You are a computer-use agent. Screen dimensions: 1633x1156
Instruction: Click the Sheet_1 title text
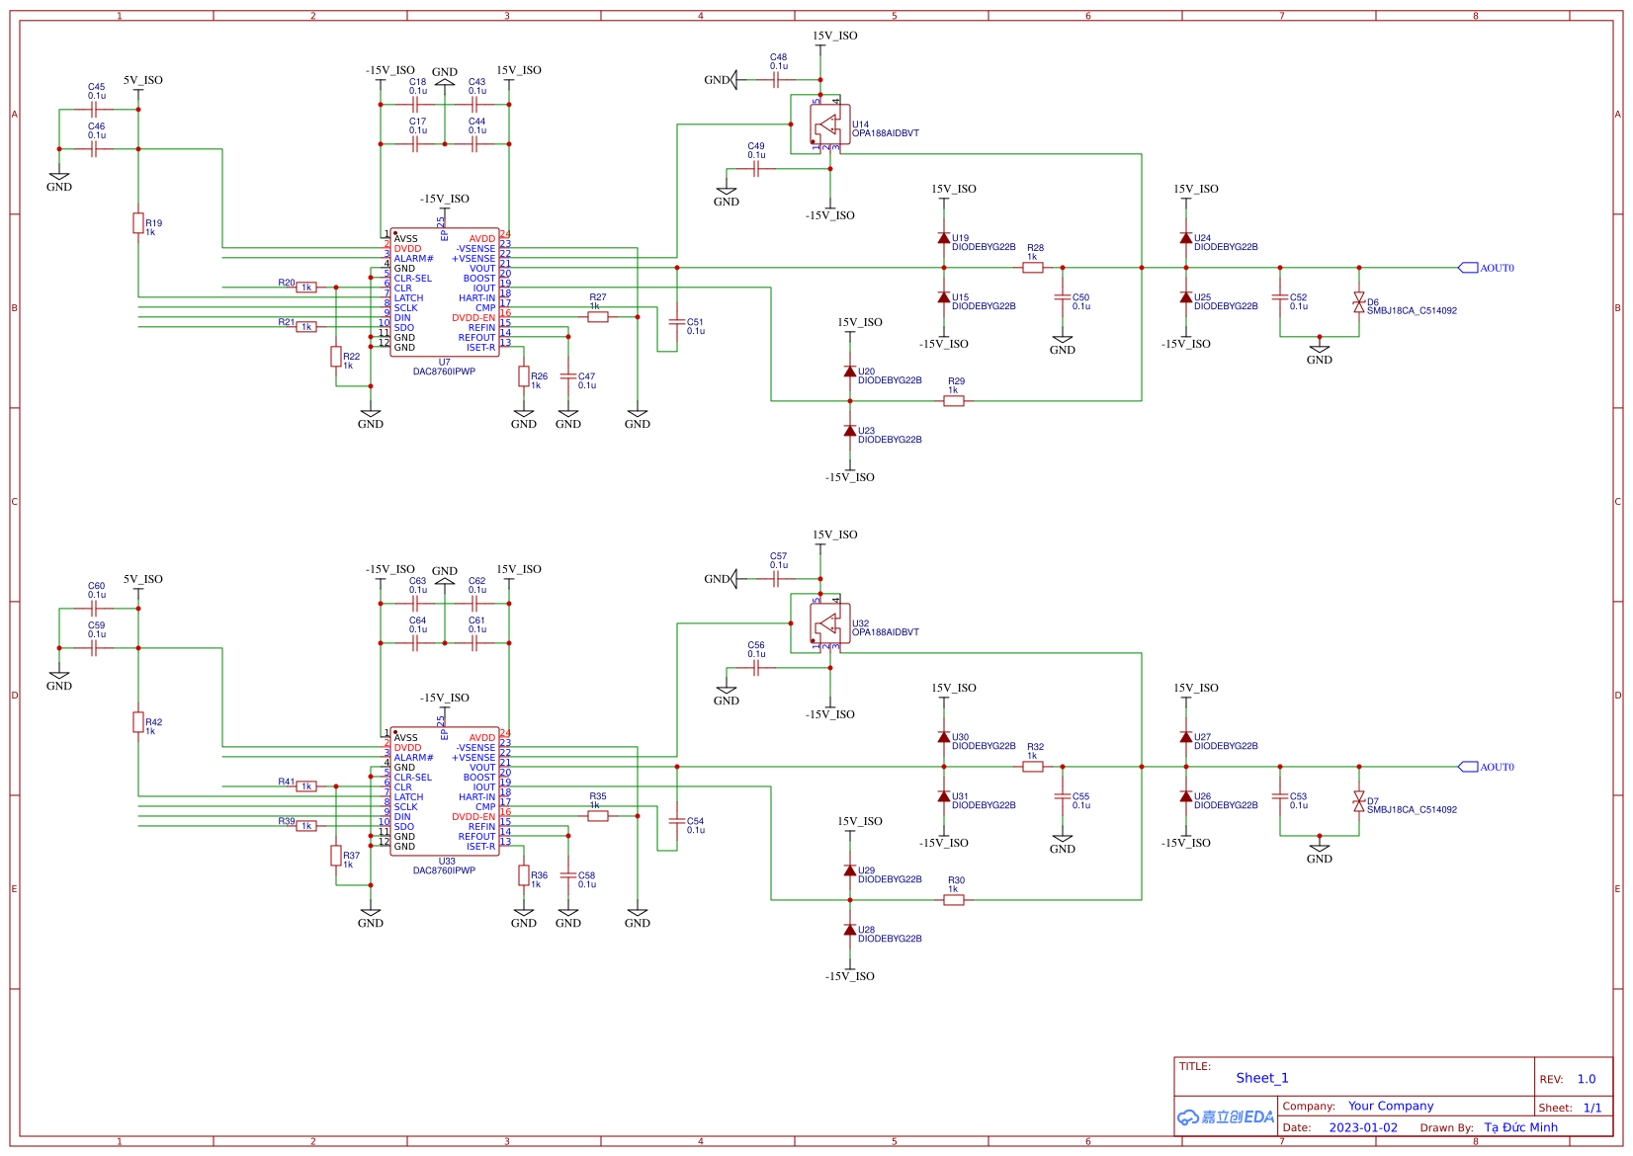(x=1261, y=1078)
